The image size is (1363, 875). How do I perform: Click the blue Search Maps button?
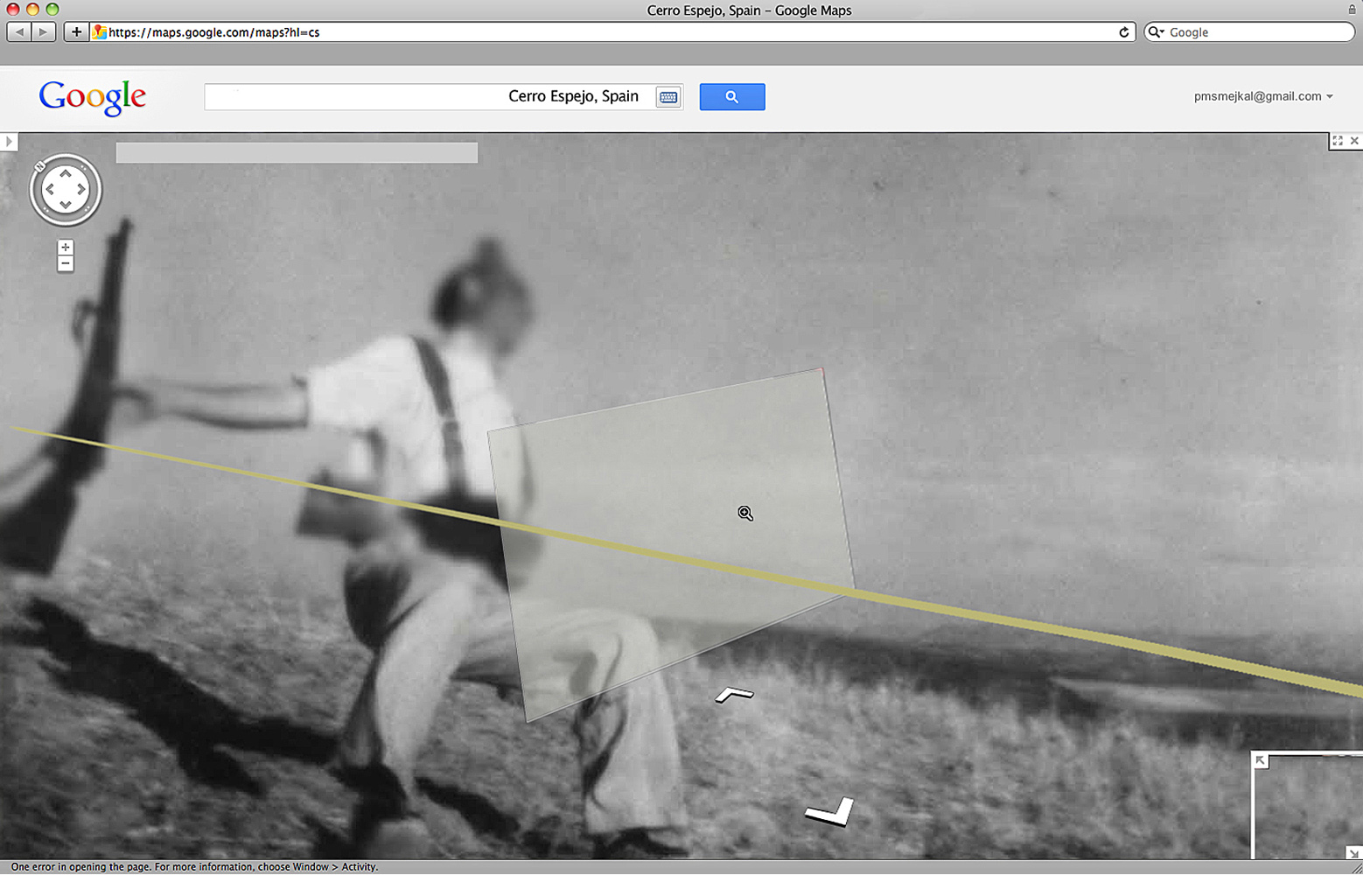(732, 96)
